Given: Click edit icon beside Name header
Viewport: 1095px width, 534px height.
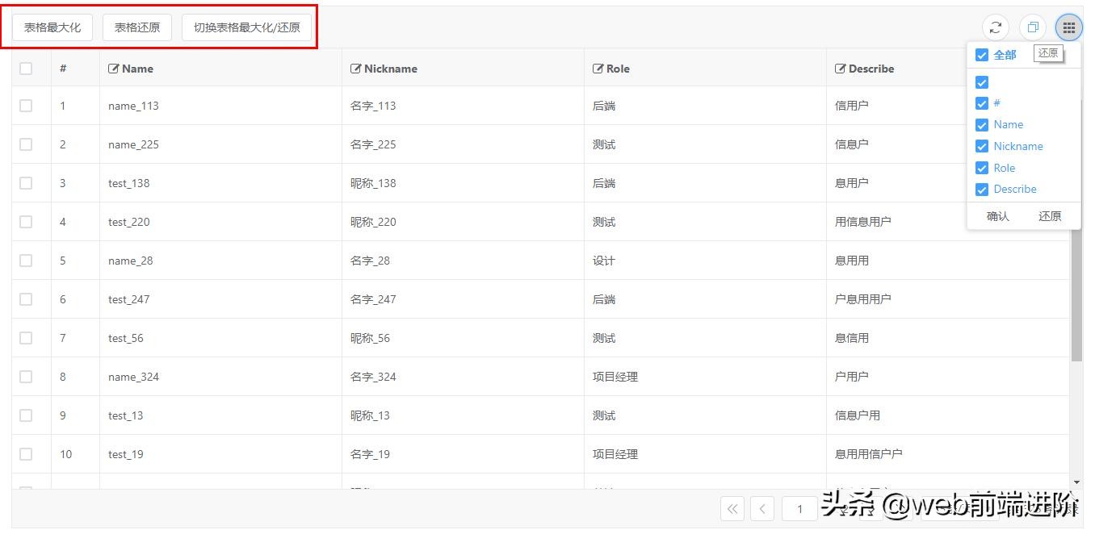Looking at the screenshot, I should [x=114, y=69].
